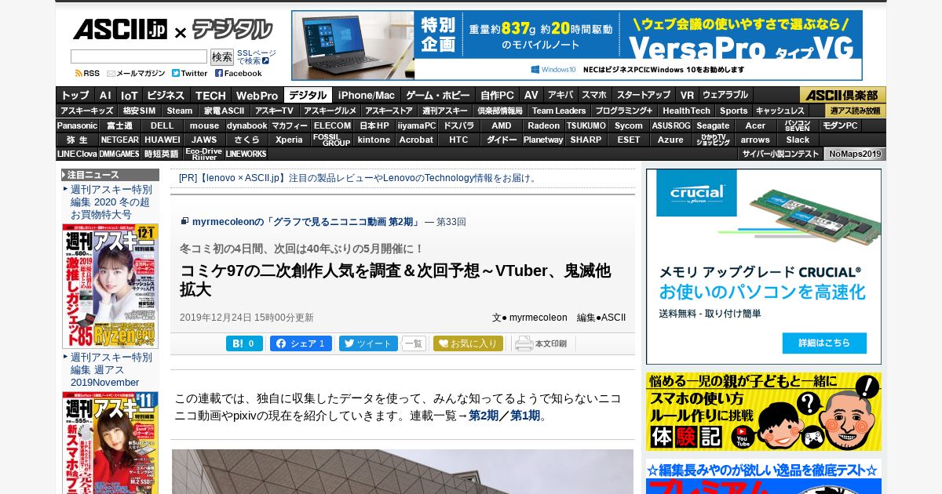Open the アキバ navigation tab

[x=560, y=95]
